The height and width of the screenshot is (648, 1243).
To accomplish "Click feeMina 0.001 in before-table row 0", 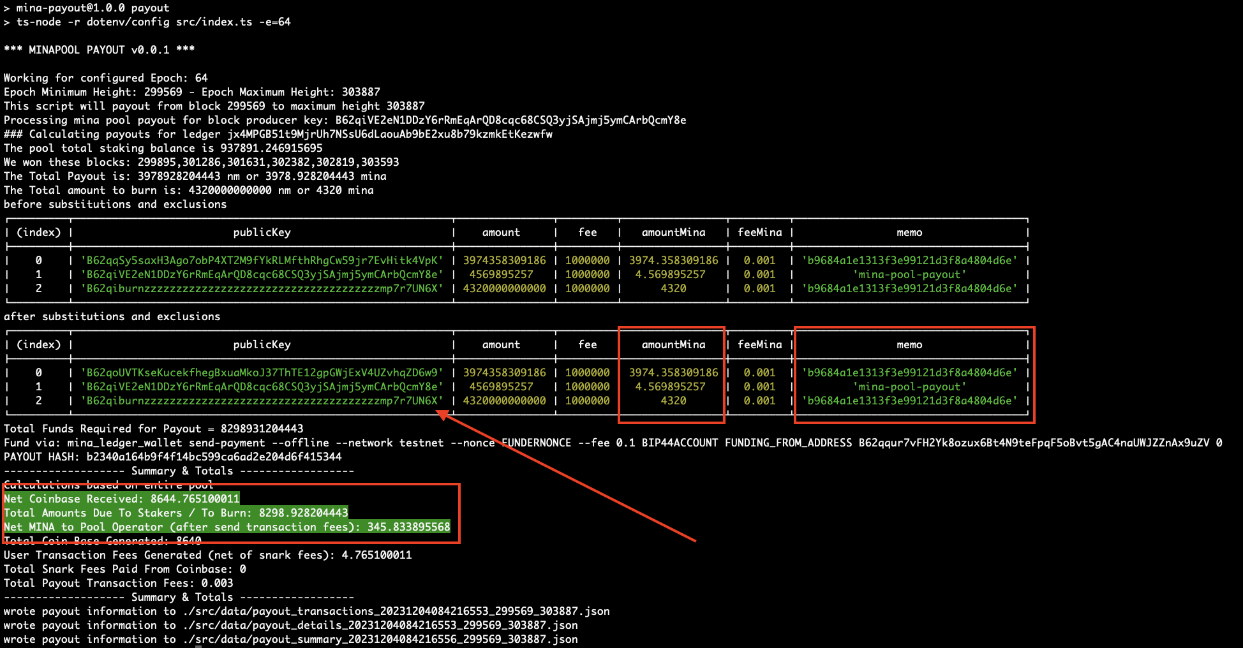I will click(x=760, y=260).
